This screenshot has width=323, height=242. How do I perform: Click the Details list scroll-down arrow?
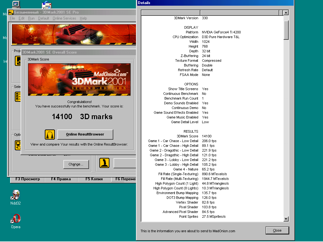286,219
